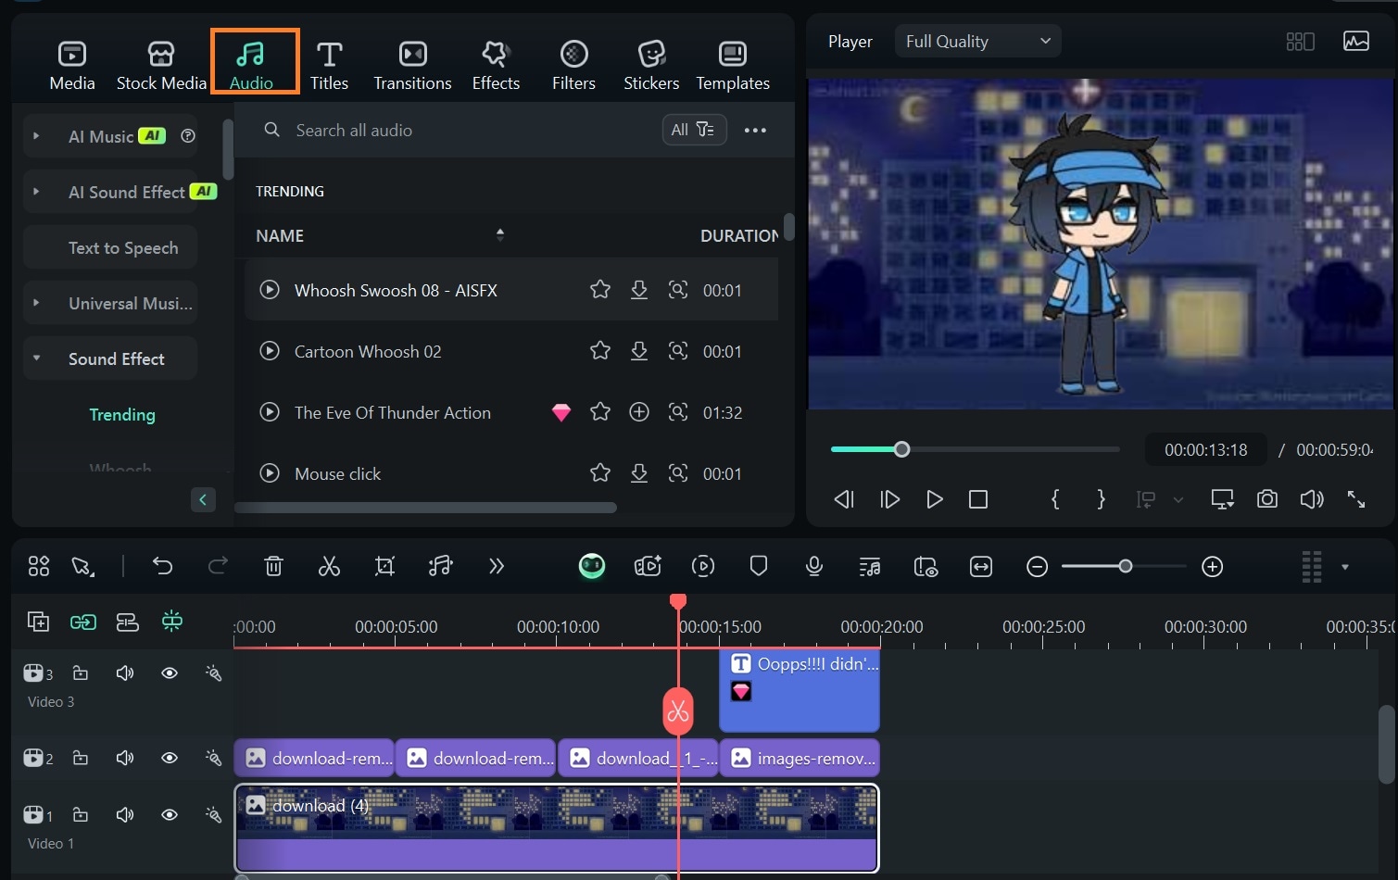The image size is (1398, 880).
Task: Find similar audio to Cartoon Whoosh 02
Action: (x=678, y=351)
